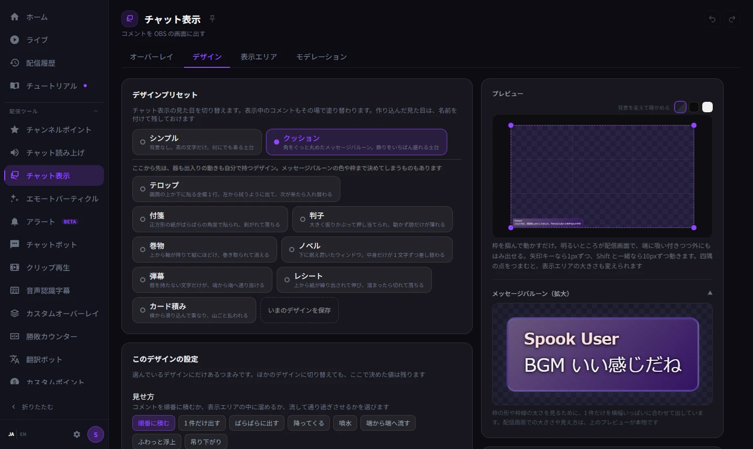This screenshot has width=753, height=449.
Task: Click チャンネルポイント star icon
Action: [15, 129]
